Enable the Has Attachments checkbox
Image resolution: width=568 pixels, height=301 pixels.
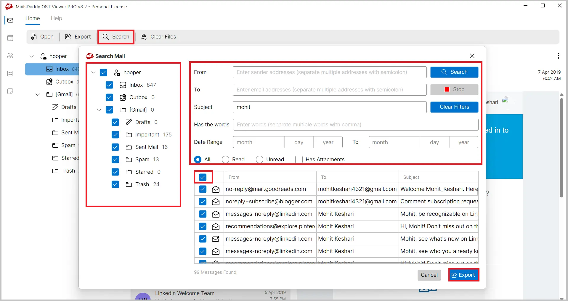(299, 160)
